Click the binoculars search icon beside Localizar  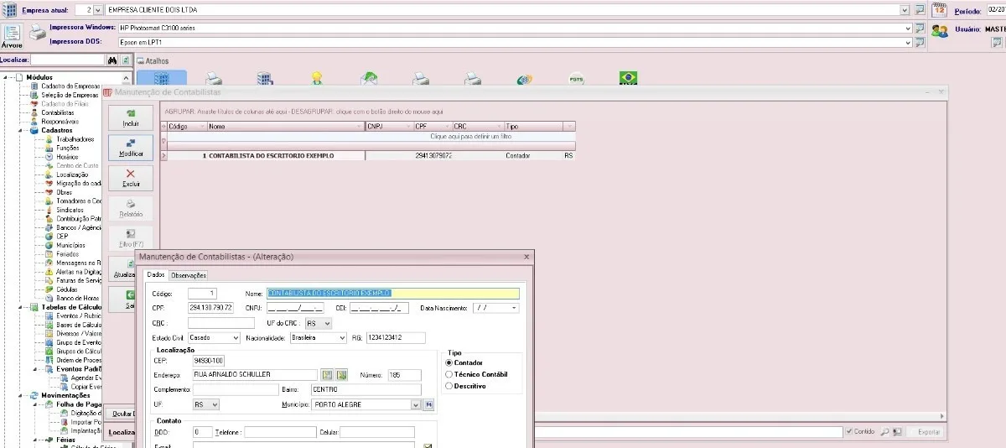[112, 60]
